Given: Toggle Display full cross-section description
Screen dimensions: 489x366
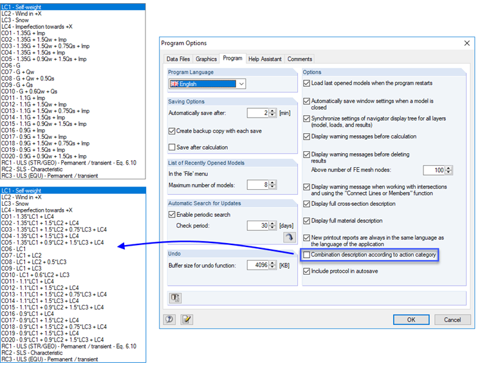Looking at the screenshot, I should pos(306,204).
